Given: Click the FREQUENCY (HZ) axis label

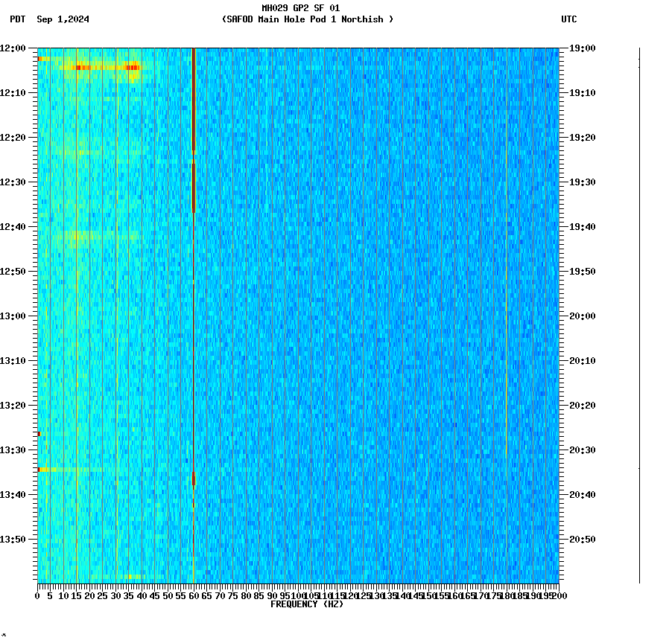Looking at the screenshot, I should tap(308, 603).
